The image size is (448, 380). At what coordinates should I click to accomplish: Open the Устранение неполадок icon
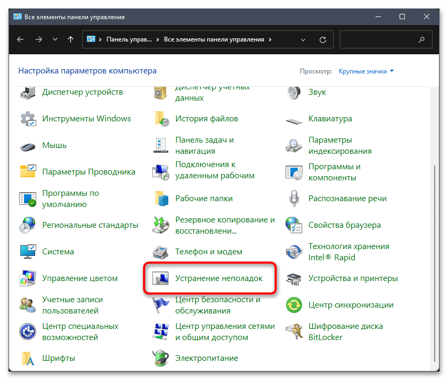pos(161,278)
